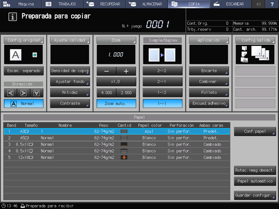Screen dimensions: 279x209
Task: Open the Config. original menu
Action: (x=24, y=40)
